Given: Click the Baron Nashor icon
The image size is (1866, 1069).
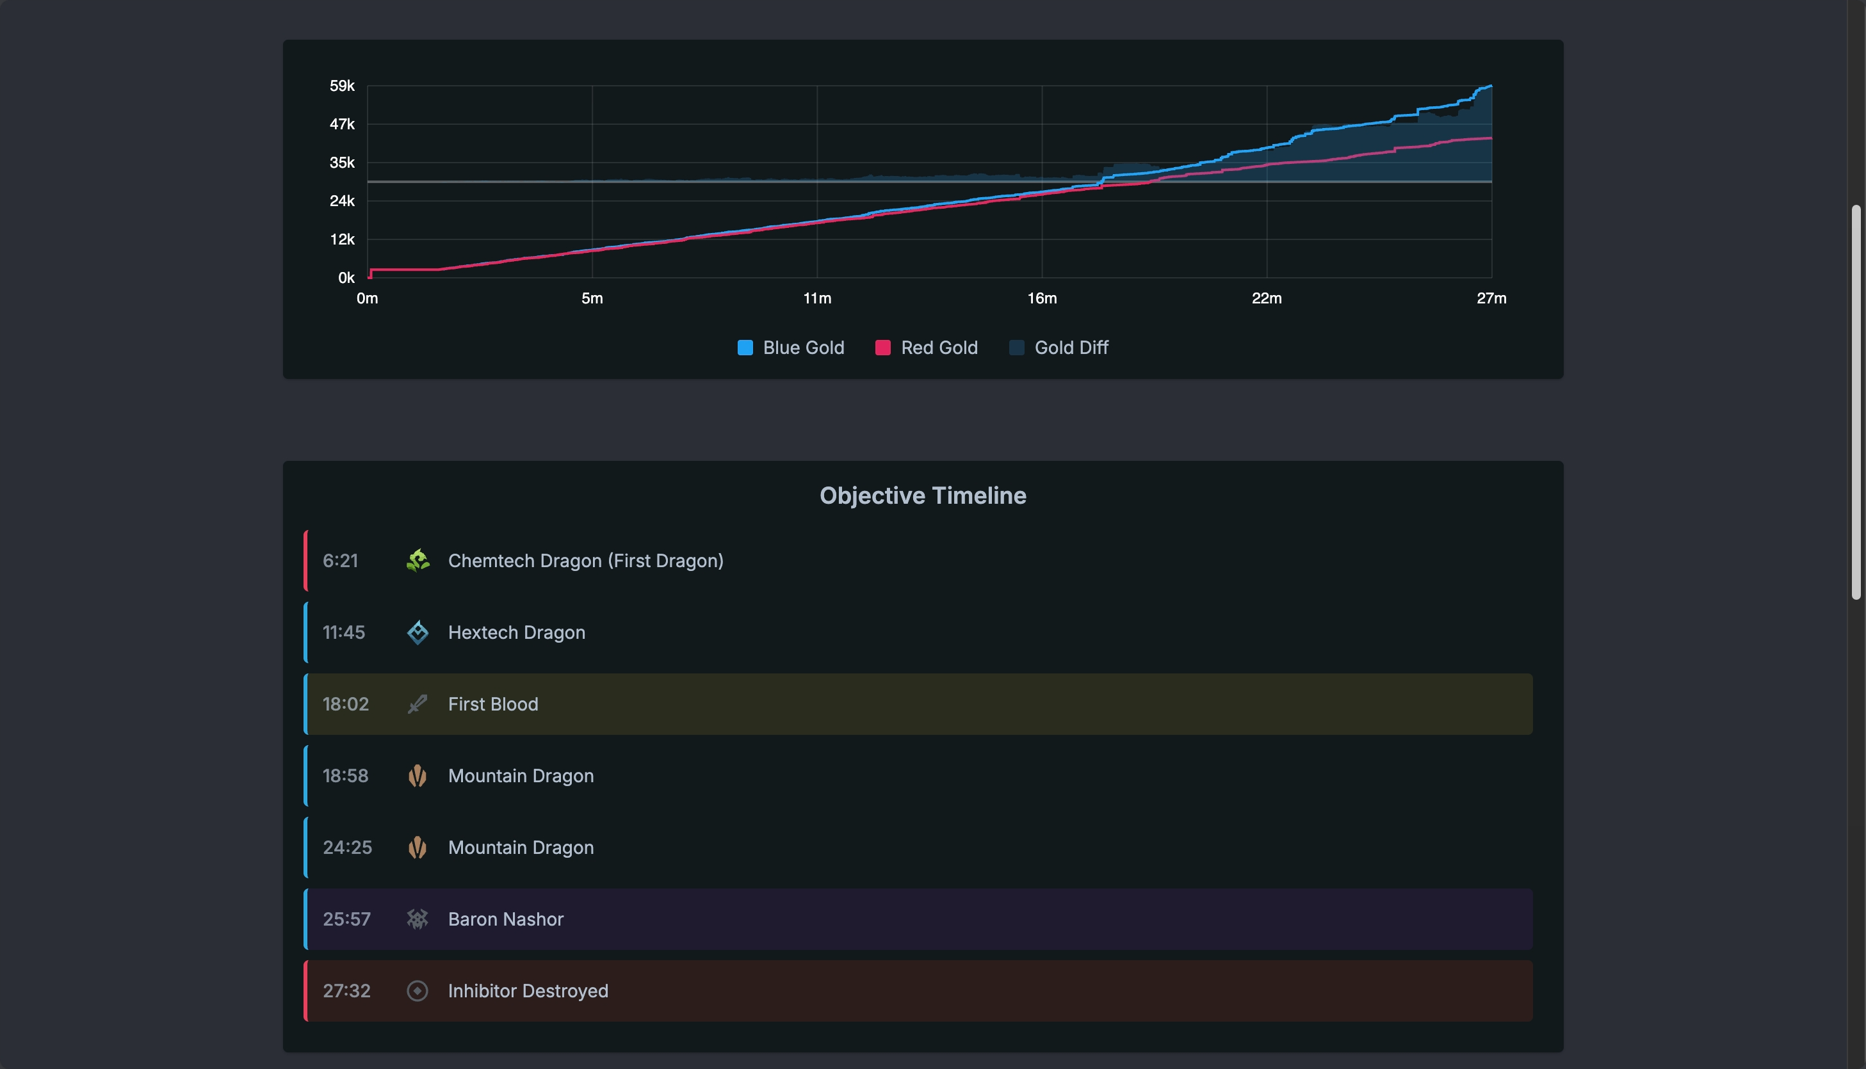Looking at the screenshot, I should tap(417, 919).
